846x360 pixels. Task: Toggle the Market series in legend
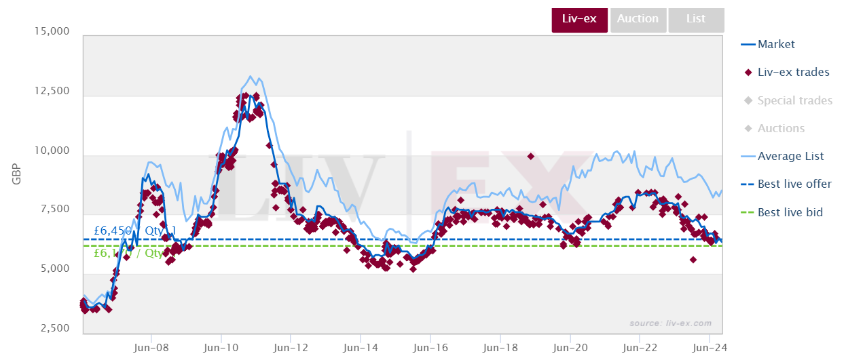coord(776,44)
